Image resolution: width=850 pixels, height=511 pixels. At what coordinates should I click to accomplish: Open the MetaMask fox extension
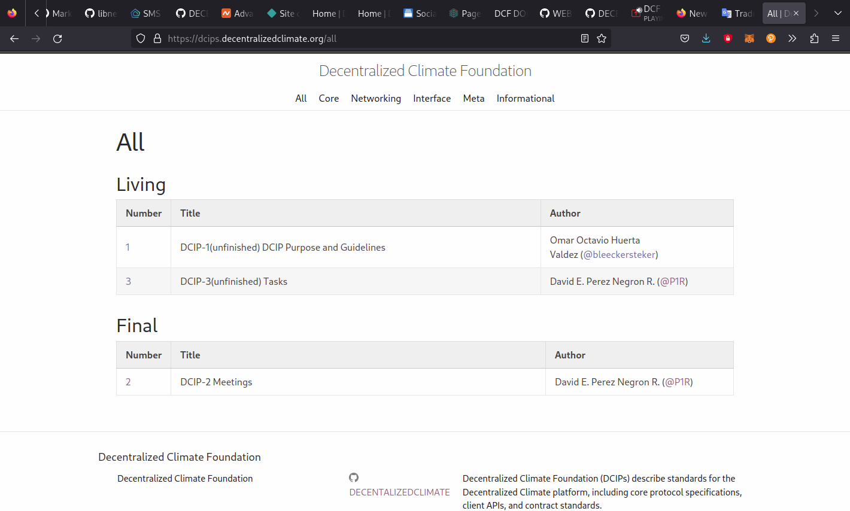(749, 38)
